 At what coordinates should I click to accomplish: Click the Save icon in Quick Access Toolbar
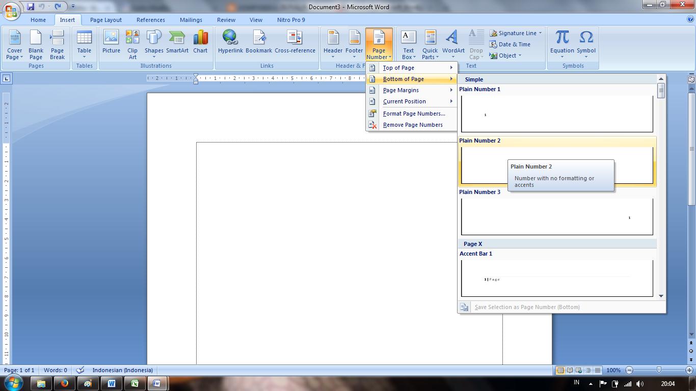(31, 7)
